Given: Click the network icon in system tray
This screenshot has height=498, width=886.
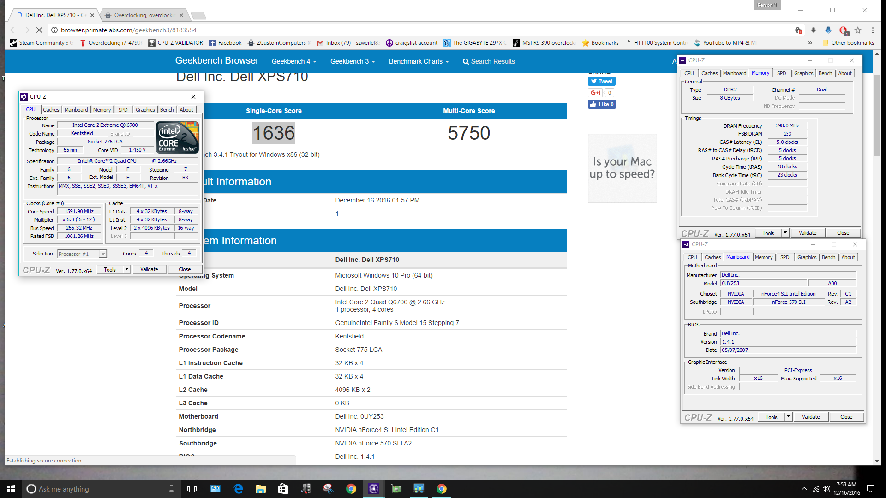Looking at the screenshot, I should coord(815,489).
